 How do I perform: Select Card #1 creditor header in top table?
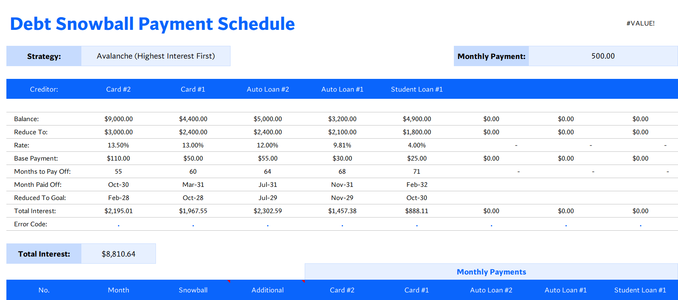[193, 89]
